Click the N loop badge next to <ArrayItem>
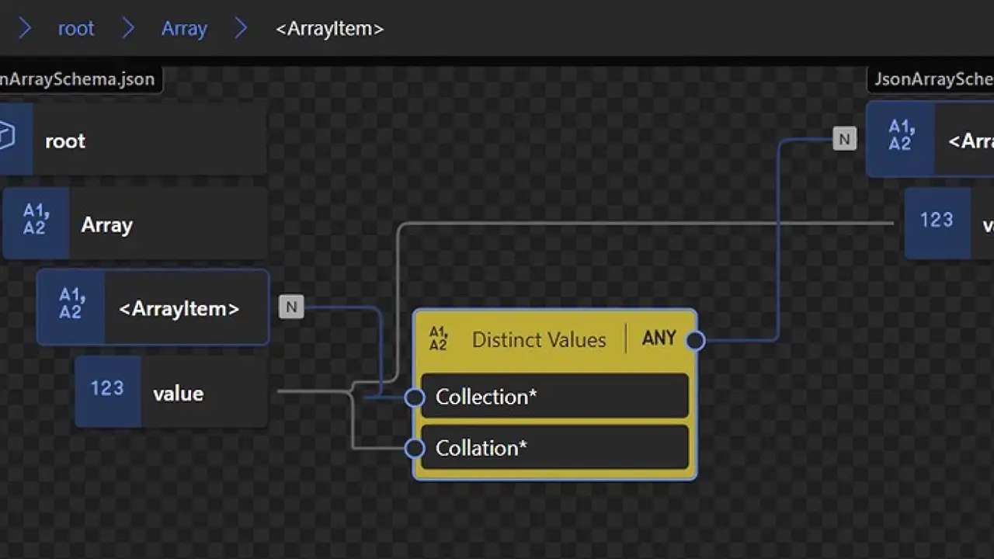 coord(291,307)
